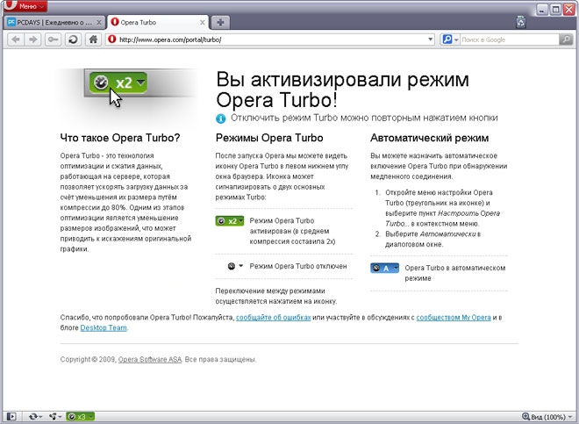Viewport: 579px width, 424px height.
Task: Click heading Режимы Opera Turbo
Action: coord(269,138)
